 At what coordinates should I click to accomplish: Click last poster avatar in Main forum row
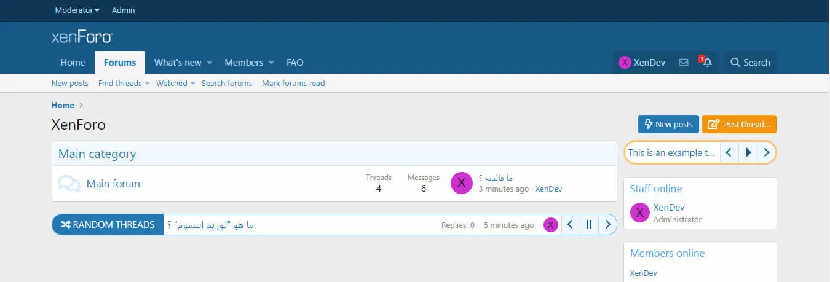pos(462,183)
